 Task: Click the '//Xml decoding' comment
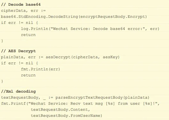point(18,91)
